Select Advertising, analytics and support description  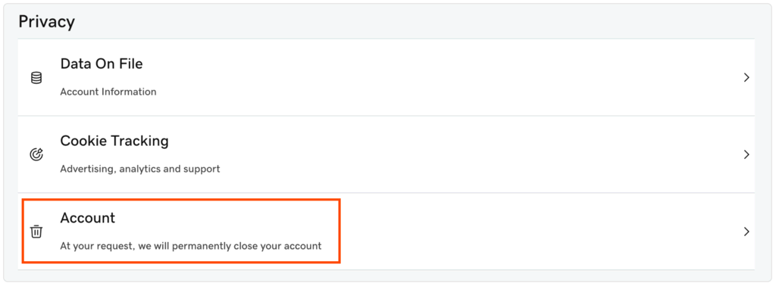pos(140,169)
